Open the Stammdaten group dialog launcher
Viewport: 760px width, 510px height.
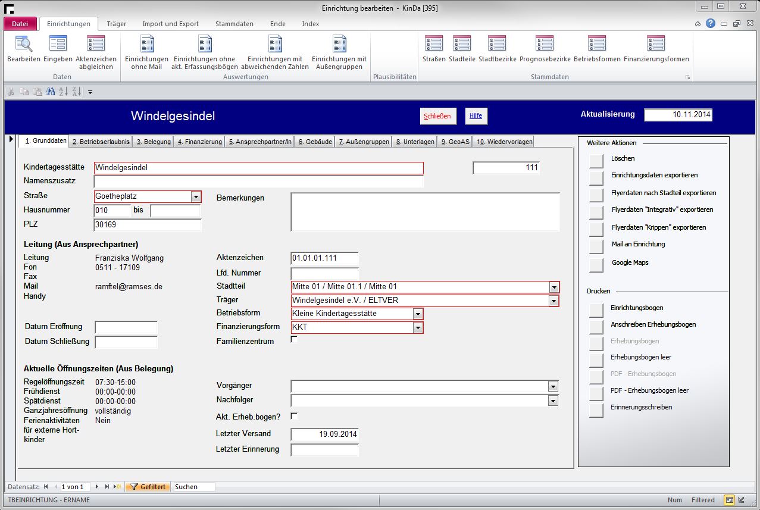click(688, 77)
